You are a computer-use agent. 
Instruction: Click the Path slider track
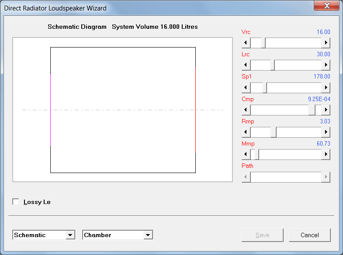(286, 177)
